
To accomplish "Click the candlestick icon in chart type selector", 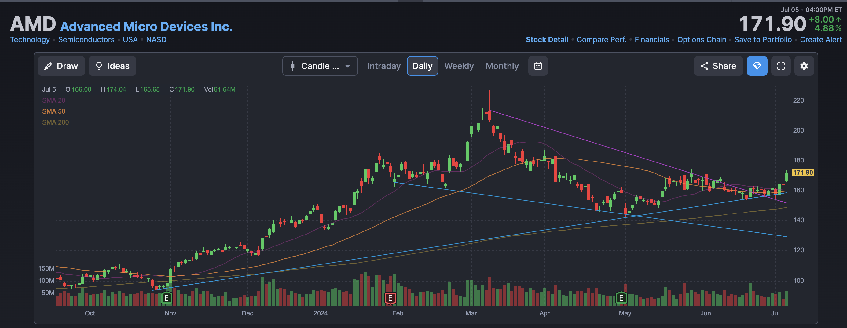I will (x=292, y=66).
